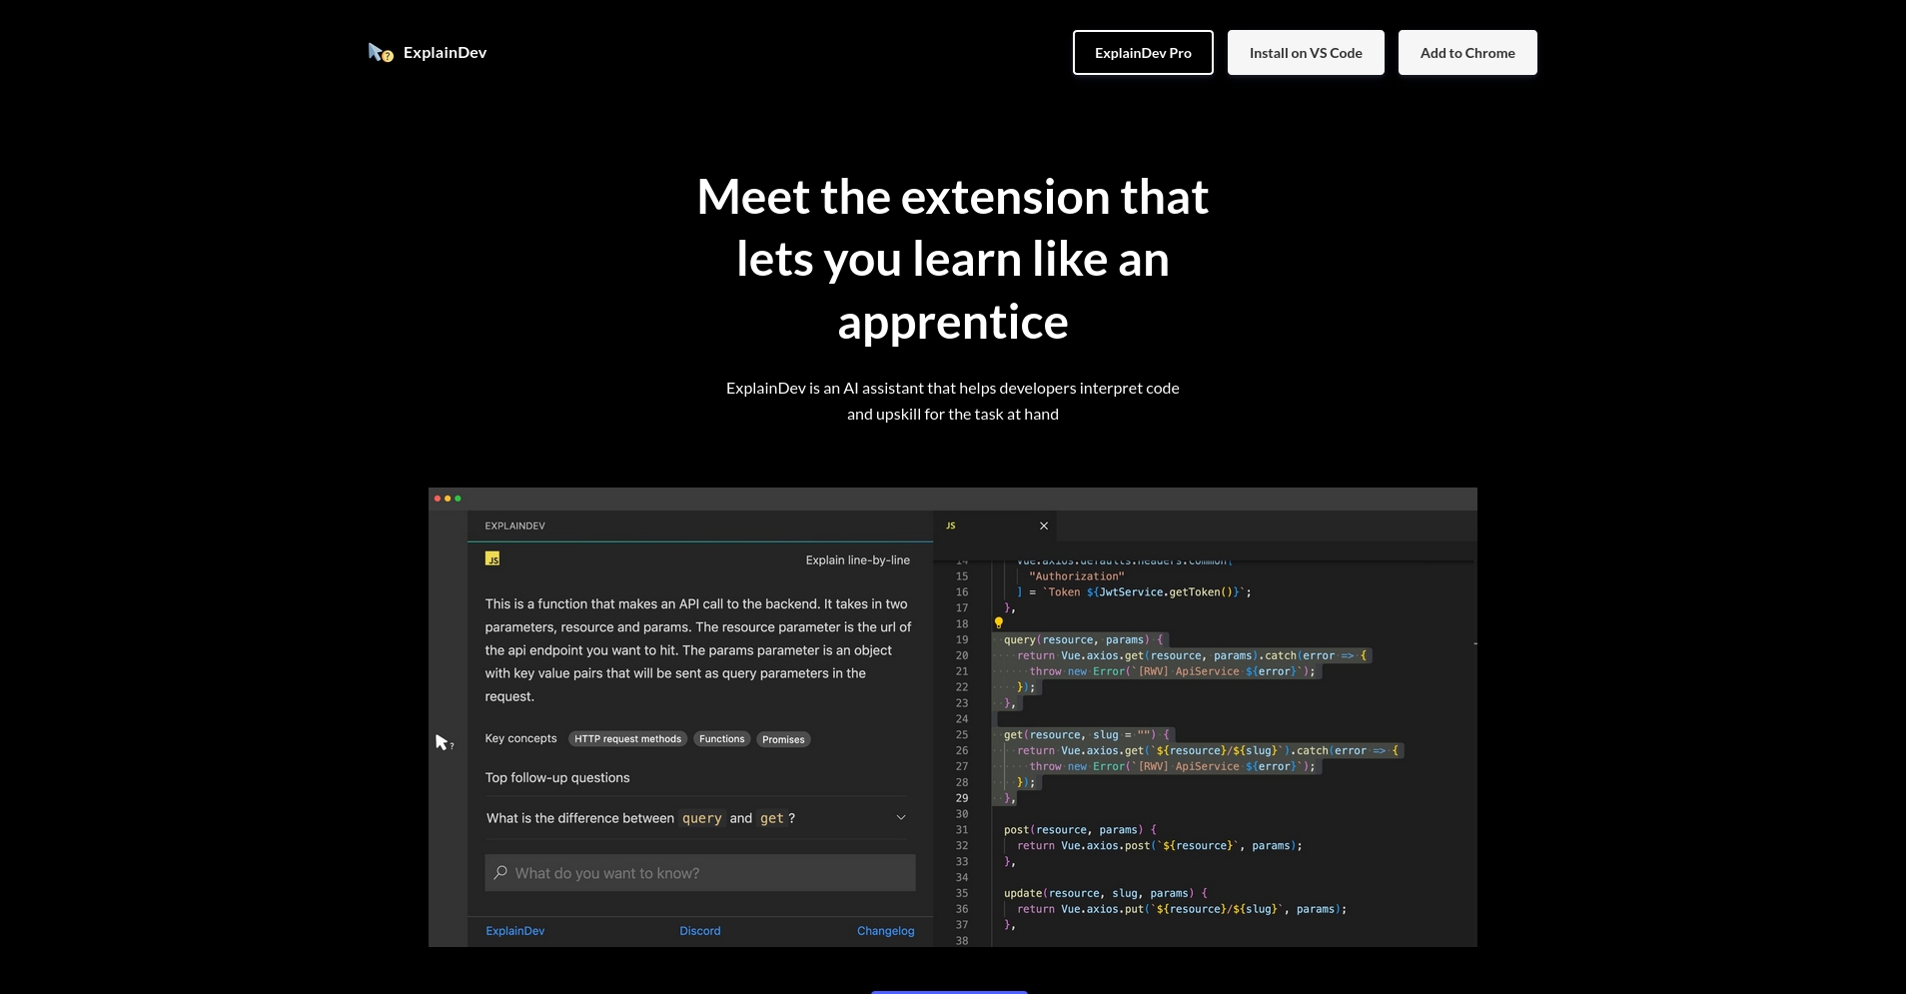The height and width of the screenshot is (994, 1918).
Task: Click the 'Meet the extension' main headline
Action: pyautogui.click(x=953, y=259)
